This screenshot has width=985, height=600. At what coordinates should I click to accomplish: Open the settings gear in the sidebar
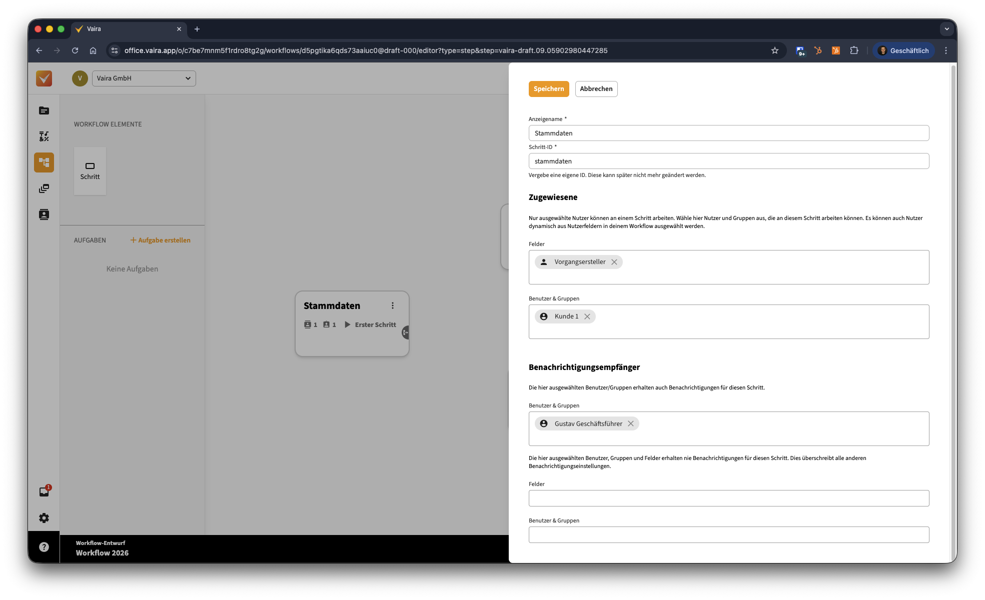(44, 518)
